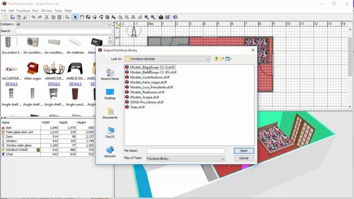
Task: Click the Open home toolbar icon
Action: [x=13, y=17]
